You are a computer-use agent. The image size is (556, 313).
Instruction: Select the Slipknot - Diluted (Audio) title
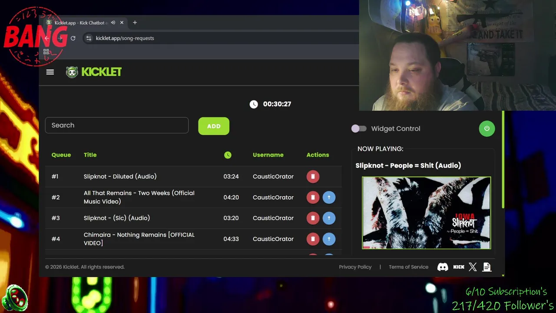click(120, 176)
